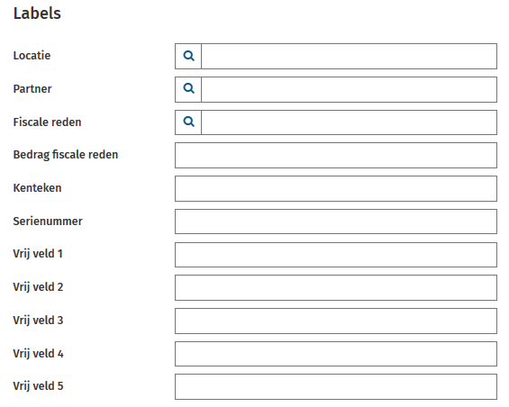Click inside the Fiscale reden field
This screenshot has height=407, width=509.
click(x=349, y=122)
